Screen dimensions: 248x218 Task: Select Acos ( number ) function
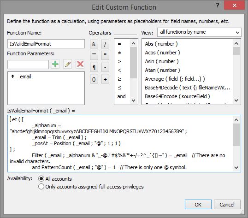pyautogui.click(x=162, y=53)
